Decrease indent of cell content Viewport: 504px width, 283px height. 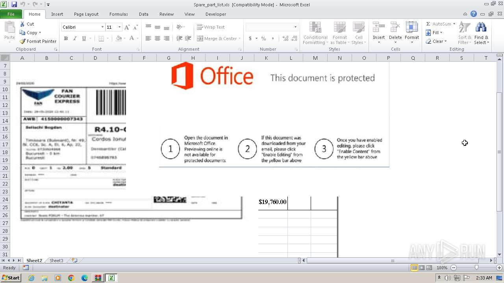point(179,39)
